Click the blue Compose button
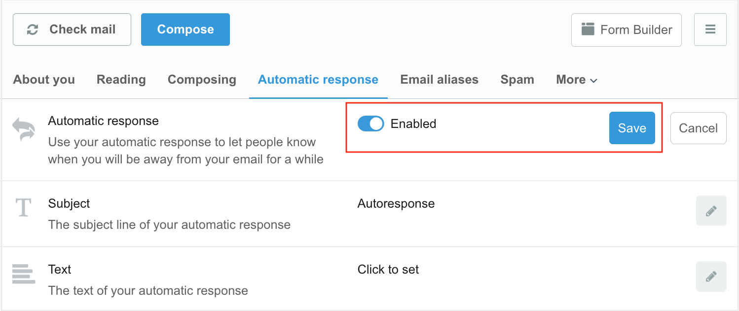This screenshot has width=739, height=311. click(185, 29)
